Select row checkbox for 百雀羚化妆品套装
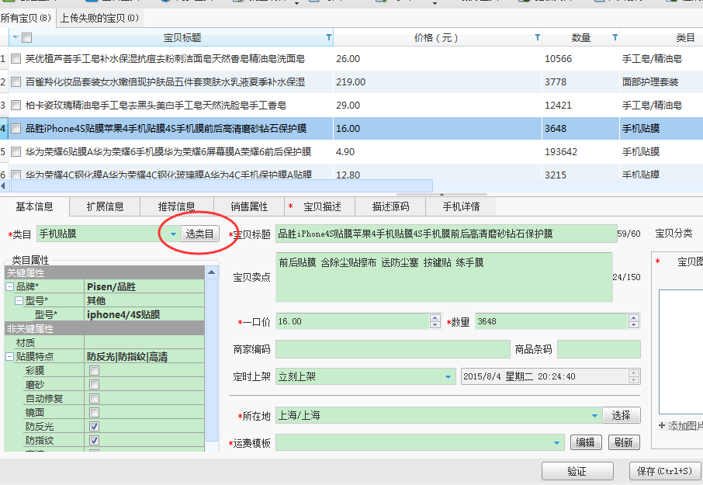 pyautogui.click(x=16, y=81)
